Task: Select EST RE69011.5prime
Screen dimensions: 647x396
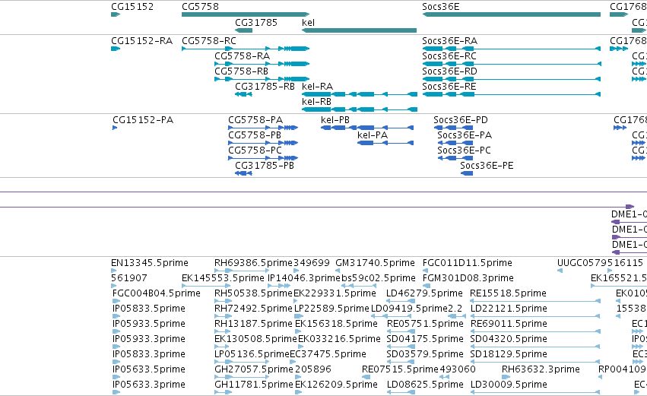Action: pos(509,325)
